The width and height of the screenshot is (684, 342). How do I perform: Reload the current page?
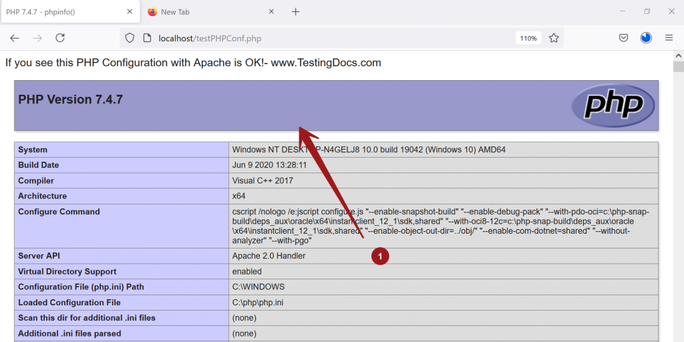60,38
